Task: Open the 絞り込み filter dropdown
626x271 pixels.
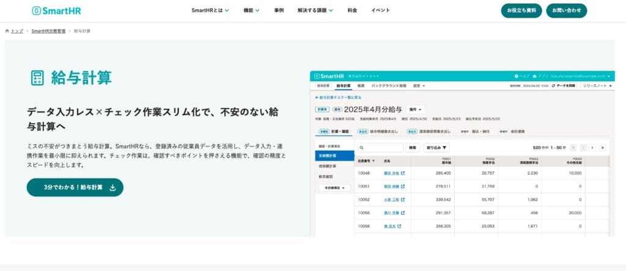Action: pos(436,148)
